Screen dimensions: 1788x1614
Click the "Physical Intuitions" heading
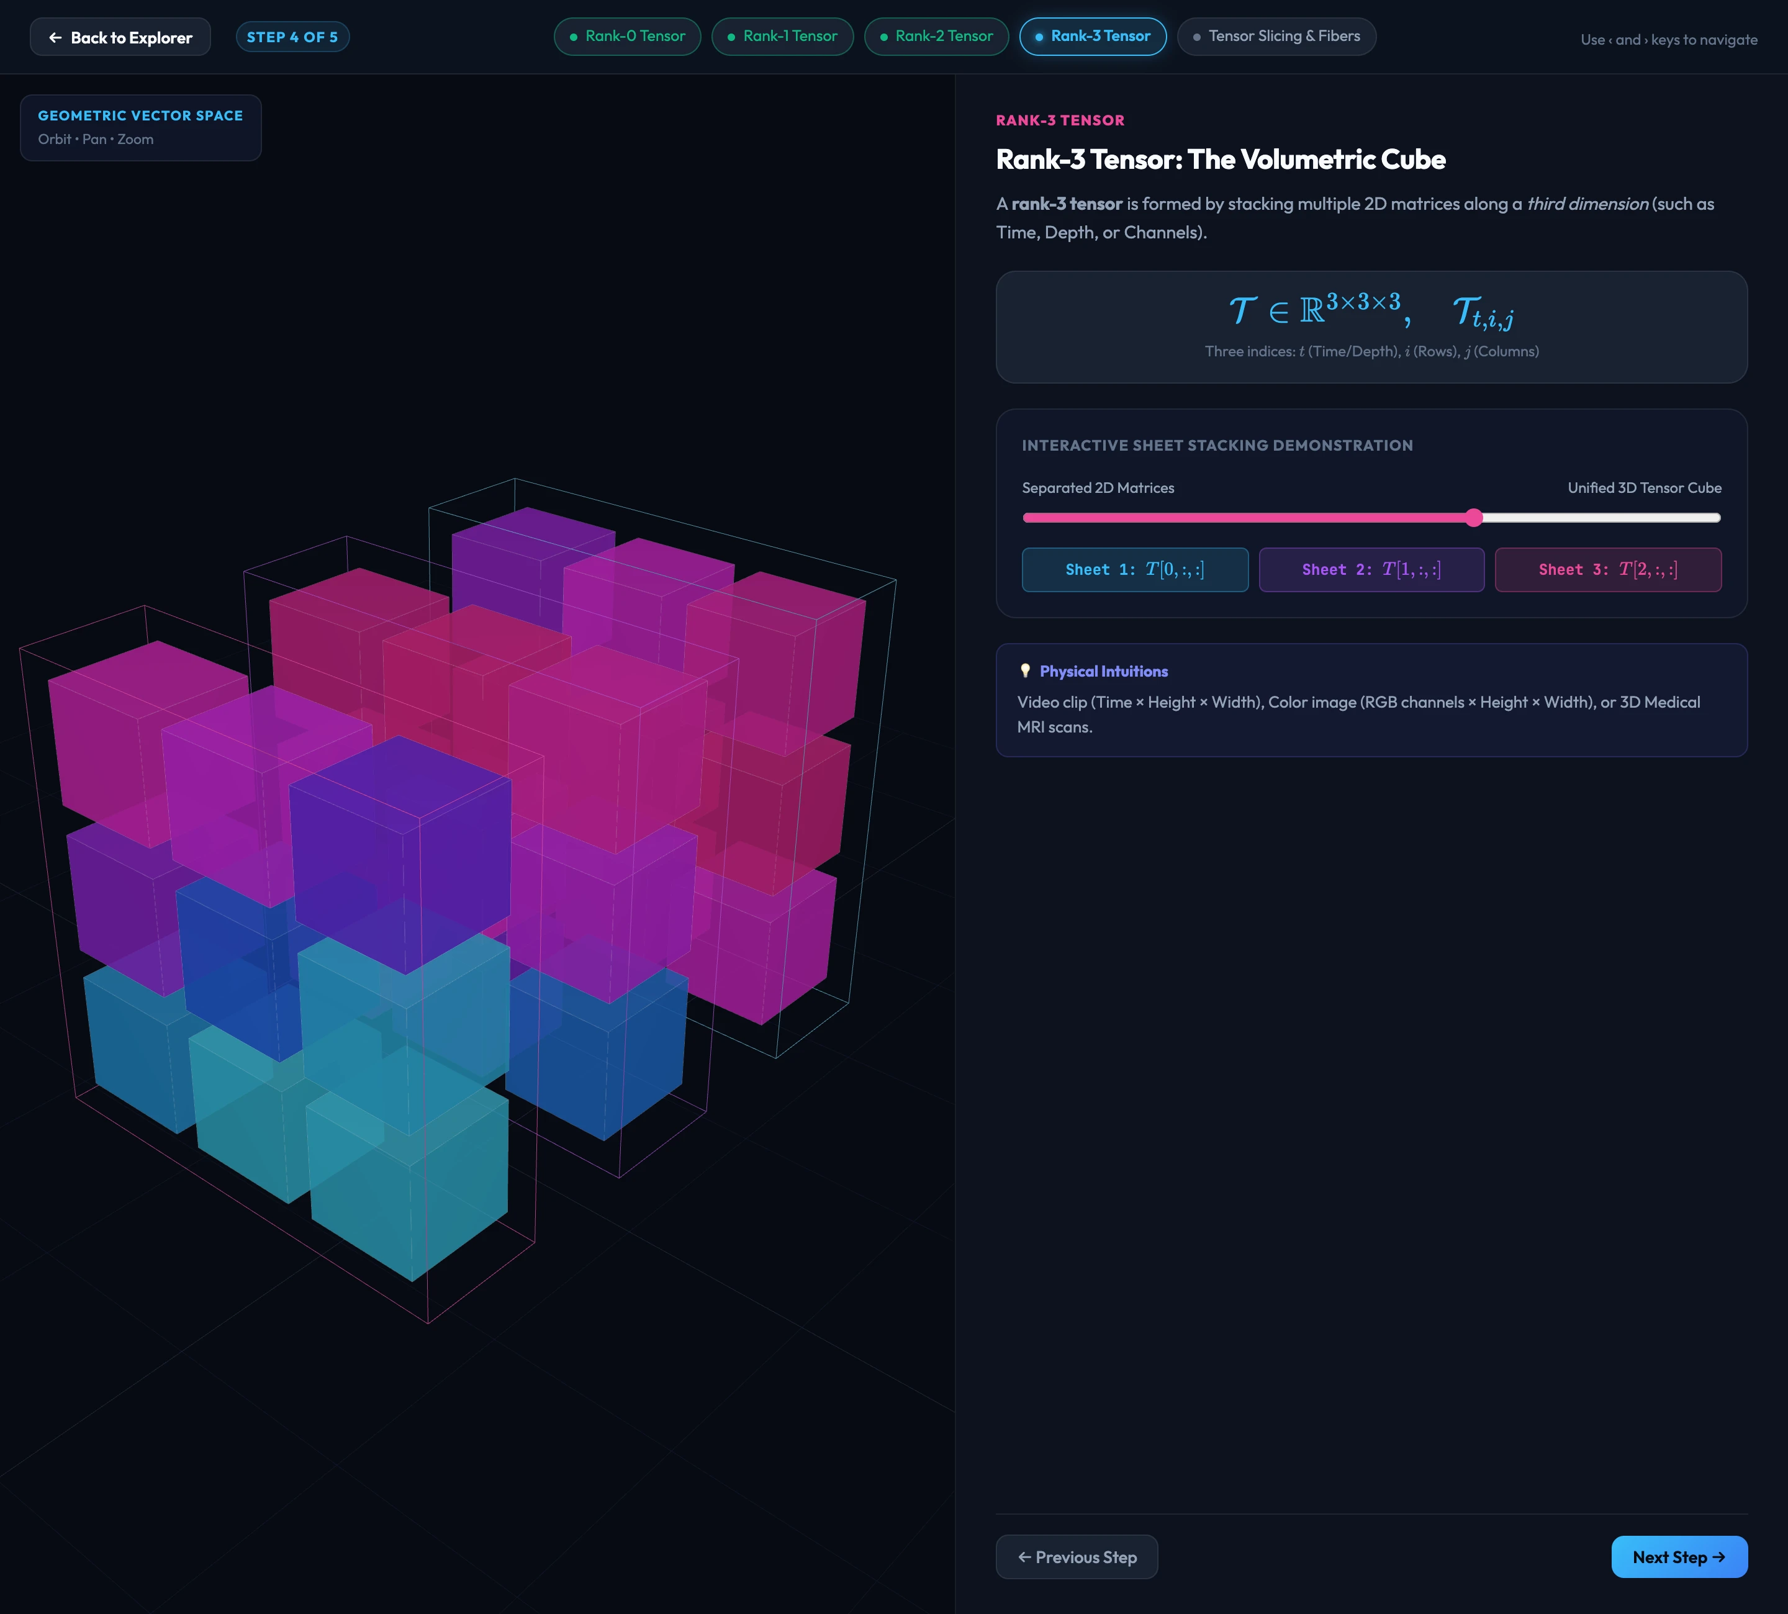1103,671
